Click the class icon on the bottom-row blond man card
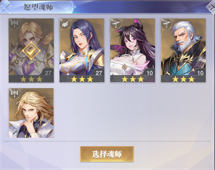 click(15, 94)
